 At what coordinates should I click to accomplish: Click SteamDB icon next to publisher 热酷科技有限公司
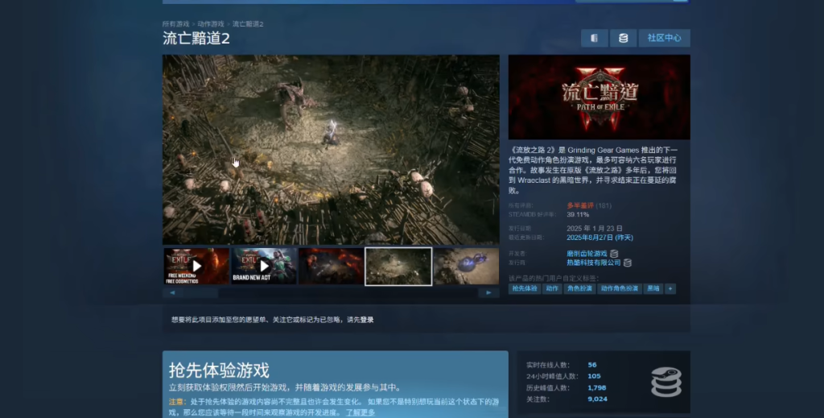(628, 263)
